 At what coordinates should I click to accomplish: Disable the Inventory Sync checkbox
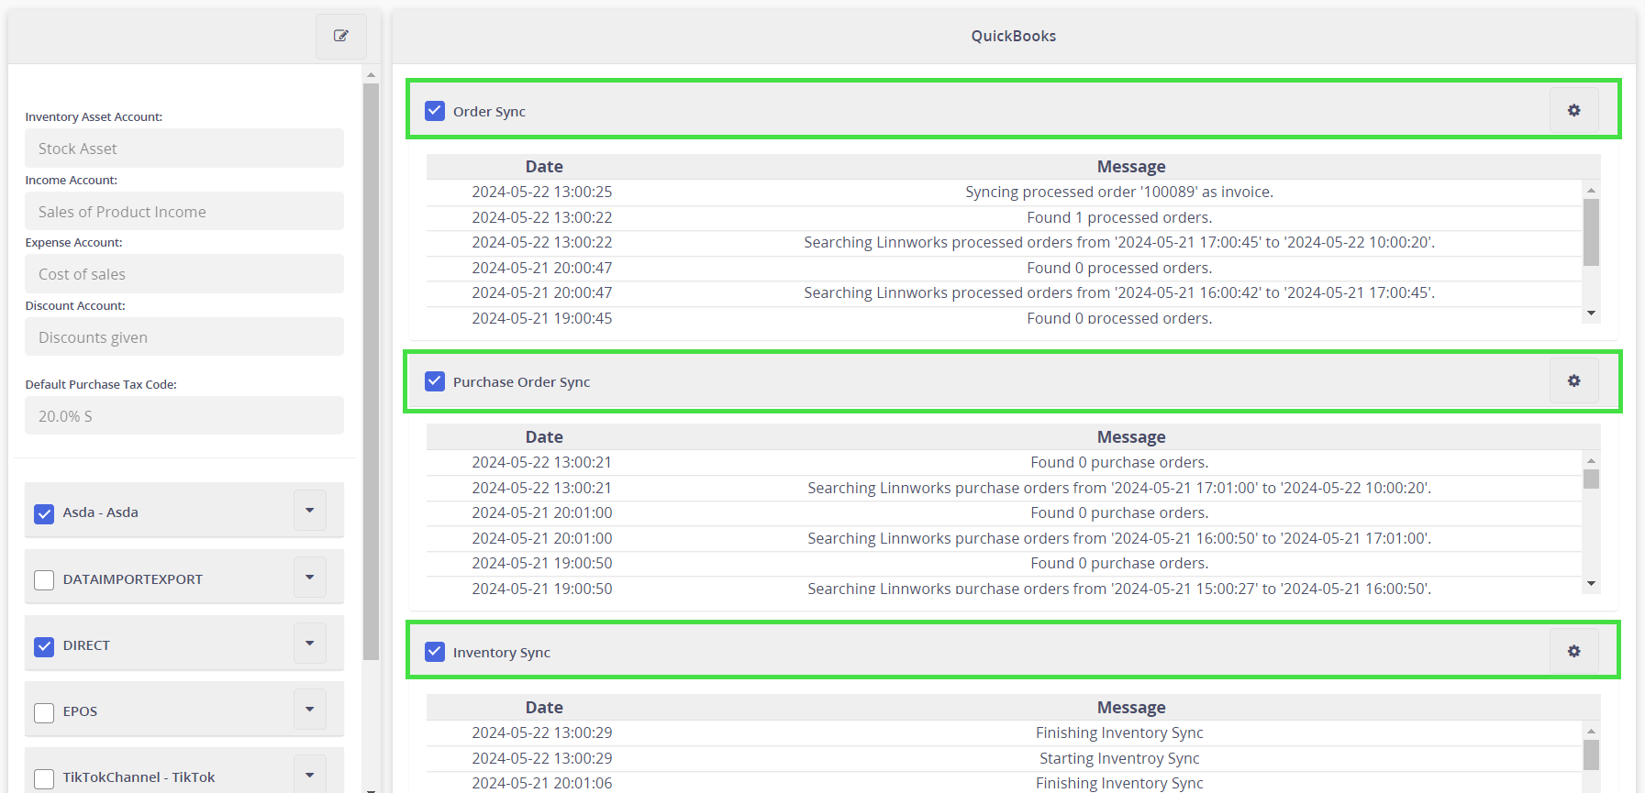pyautogui.click(x=435, y=652)
